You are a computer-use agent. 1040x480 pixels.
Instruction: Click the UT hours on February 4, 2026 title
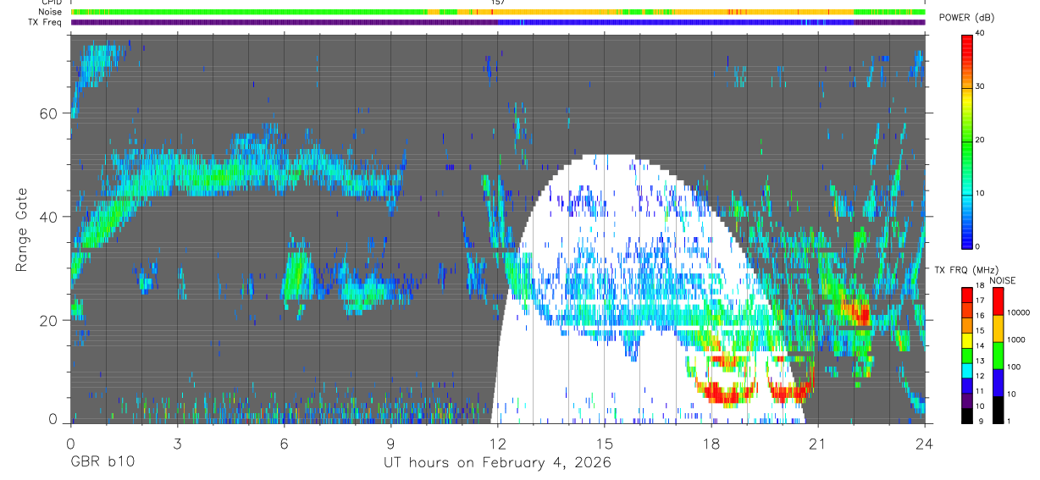(x=497, y=463)
